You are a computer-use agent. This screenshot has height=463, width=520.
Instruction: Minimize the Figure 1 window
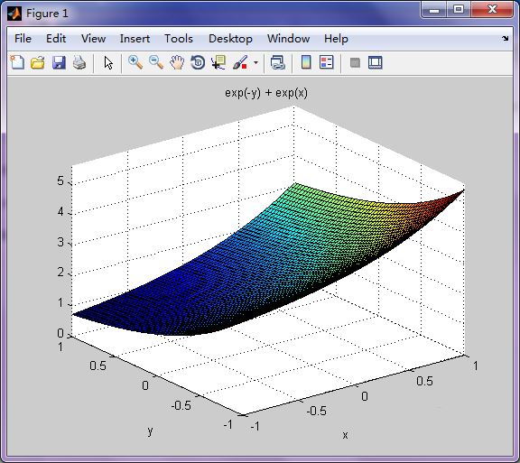pos(434,9)
